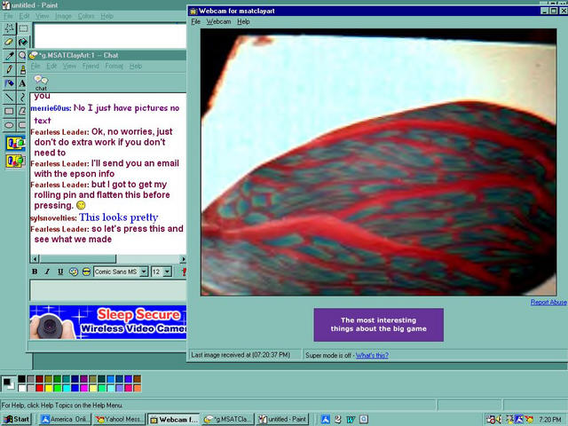Select the Polygon tool in Paint

pyautogui.click(x=22, y=111)
